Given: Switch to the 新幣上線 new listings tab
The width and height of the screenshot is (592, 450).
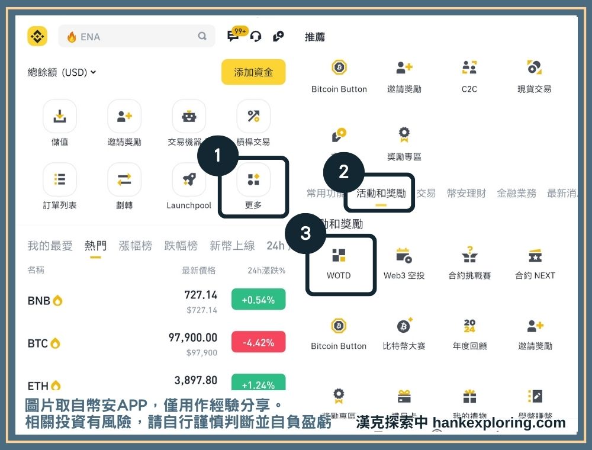Looking at the screenshot, I should 232,246.
